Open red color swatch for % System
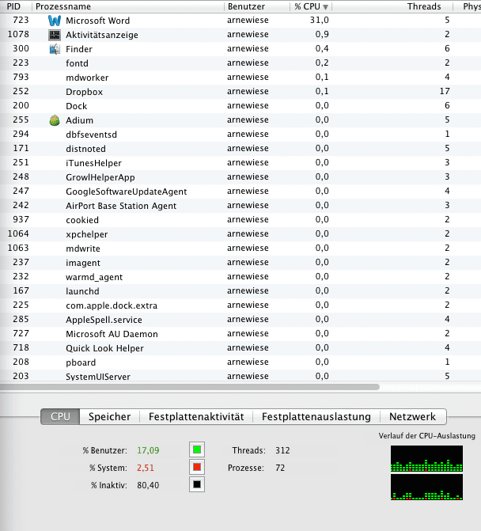 click(x=197, y=468)
